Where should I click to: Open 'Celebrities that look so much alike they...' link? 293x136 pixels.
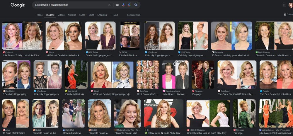click(x=208, y=133)
